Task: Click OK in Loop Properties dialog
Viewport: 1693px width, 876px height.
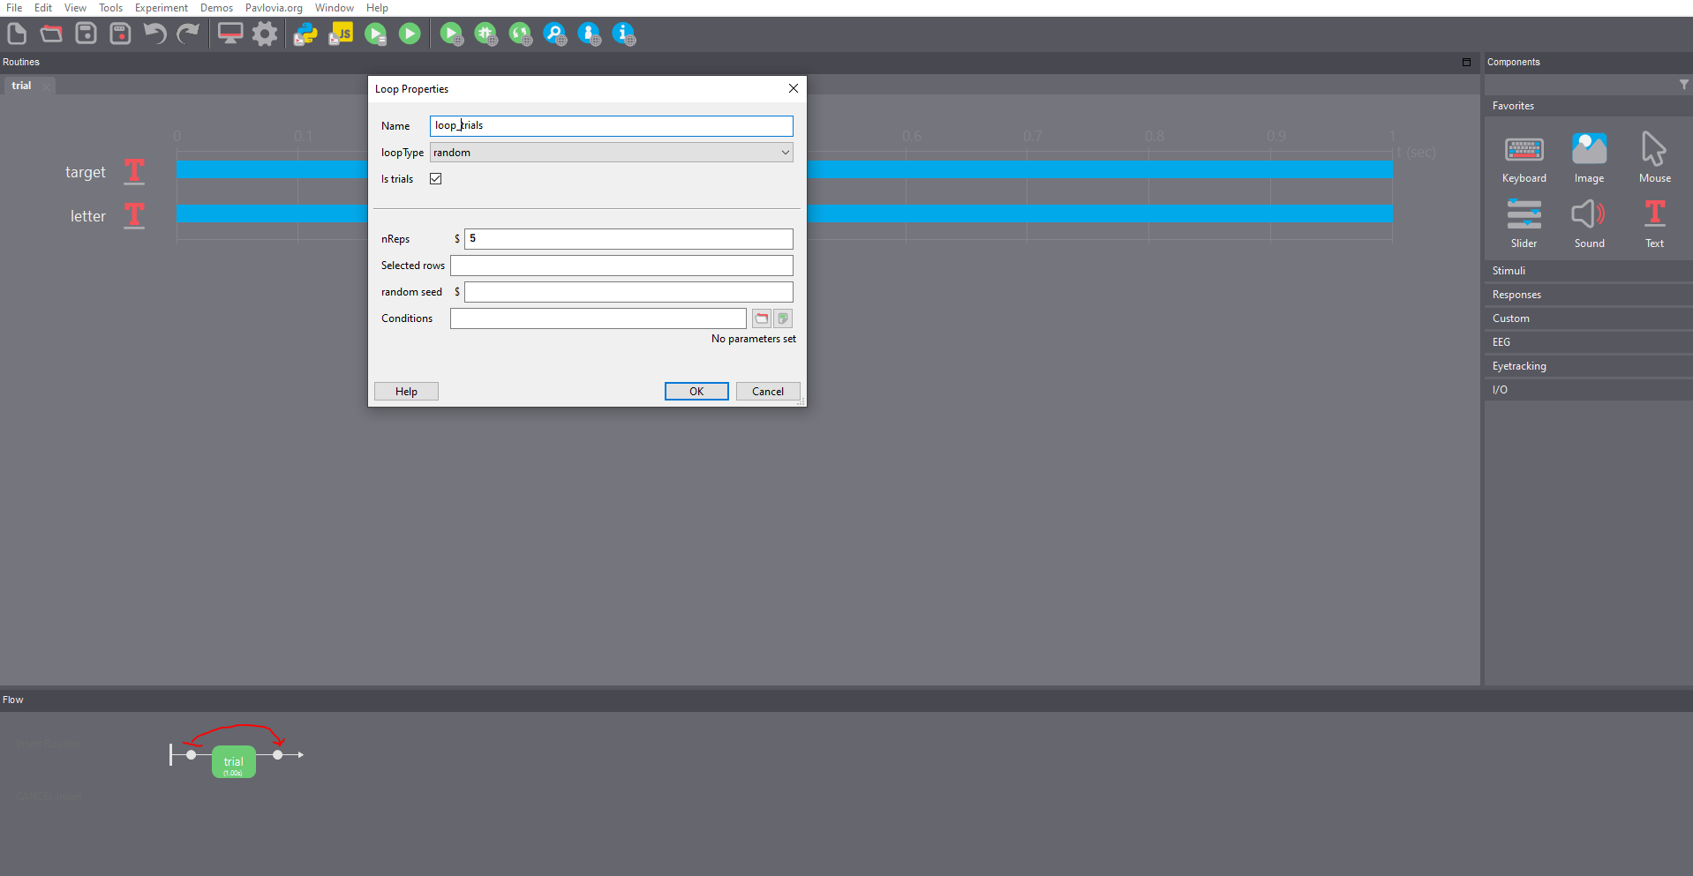Action: coord(696,392)
